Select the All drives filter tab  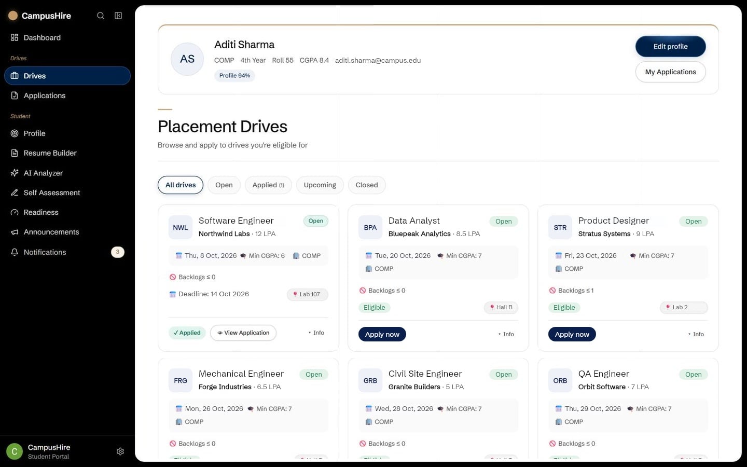181,185
